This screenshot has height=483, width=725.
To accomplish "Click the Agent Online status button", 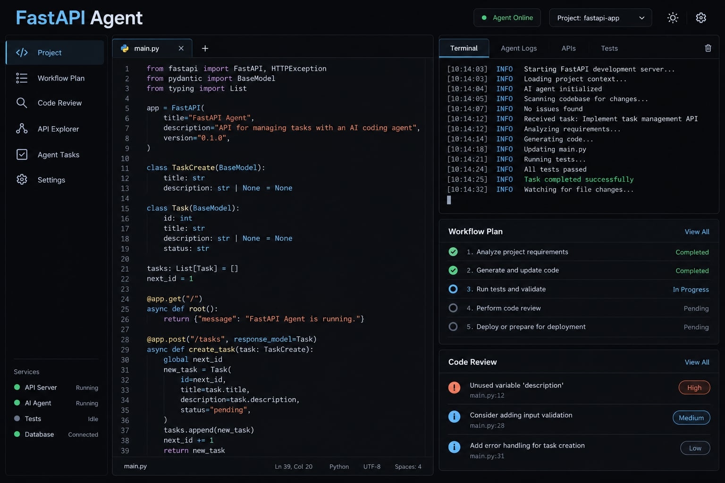I will pos(507,18).
